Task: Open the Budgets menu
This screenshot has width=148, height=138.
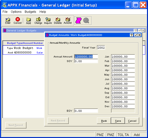Action: click(30, 12)
